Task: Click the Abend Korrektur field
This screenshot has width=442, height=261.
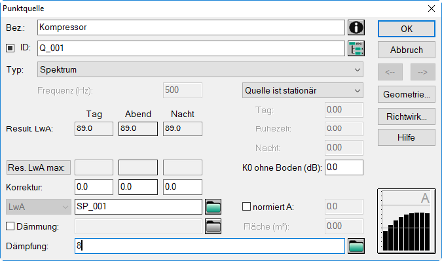Action: pyautogui.click(x=138, y=187)
